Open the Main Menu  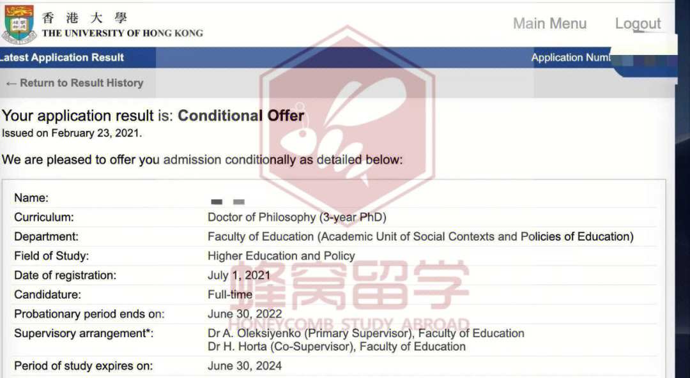pos(549,22)
